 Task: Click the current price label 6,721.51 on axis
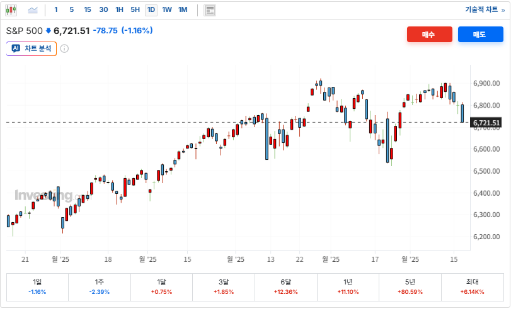pyautogui.click(x=486, y=123)
